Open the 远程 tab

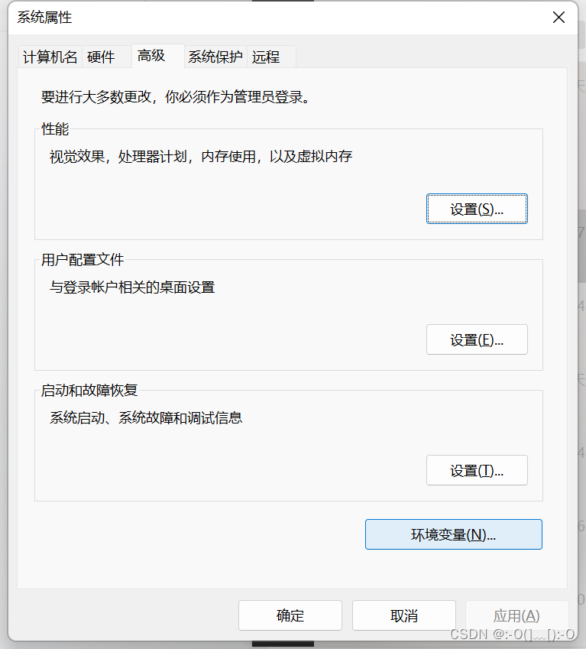point(271,57)
